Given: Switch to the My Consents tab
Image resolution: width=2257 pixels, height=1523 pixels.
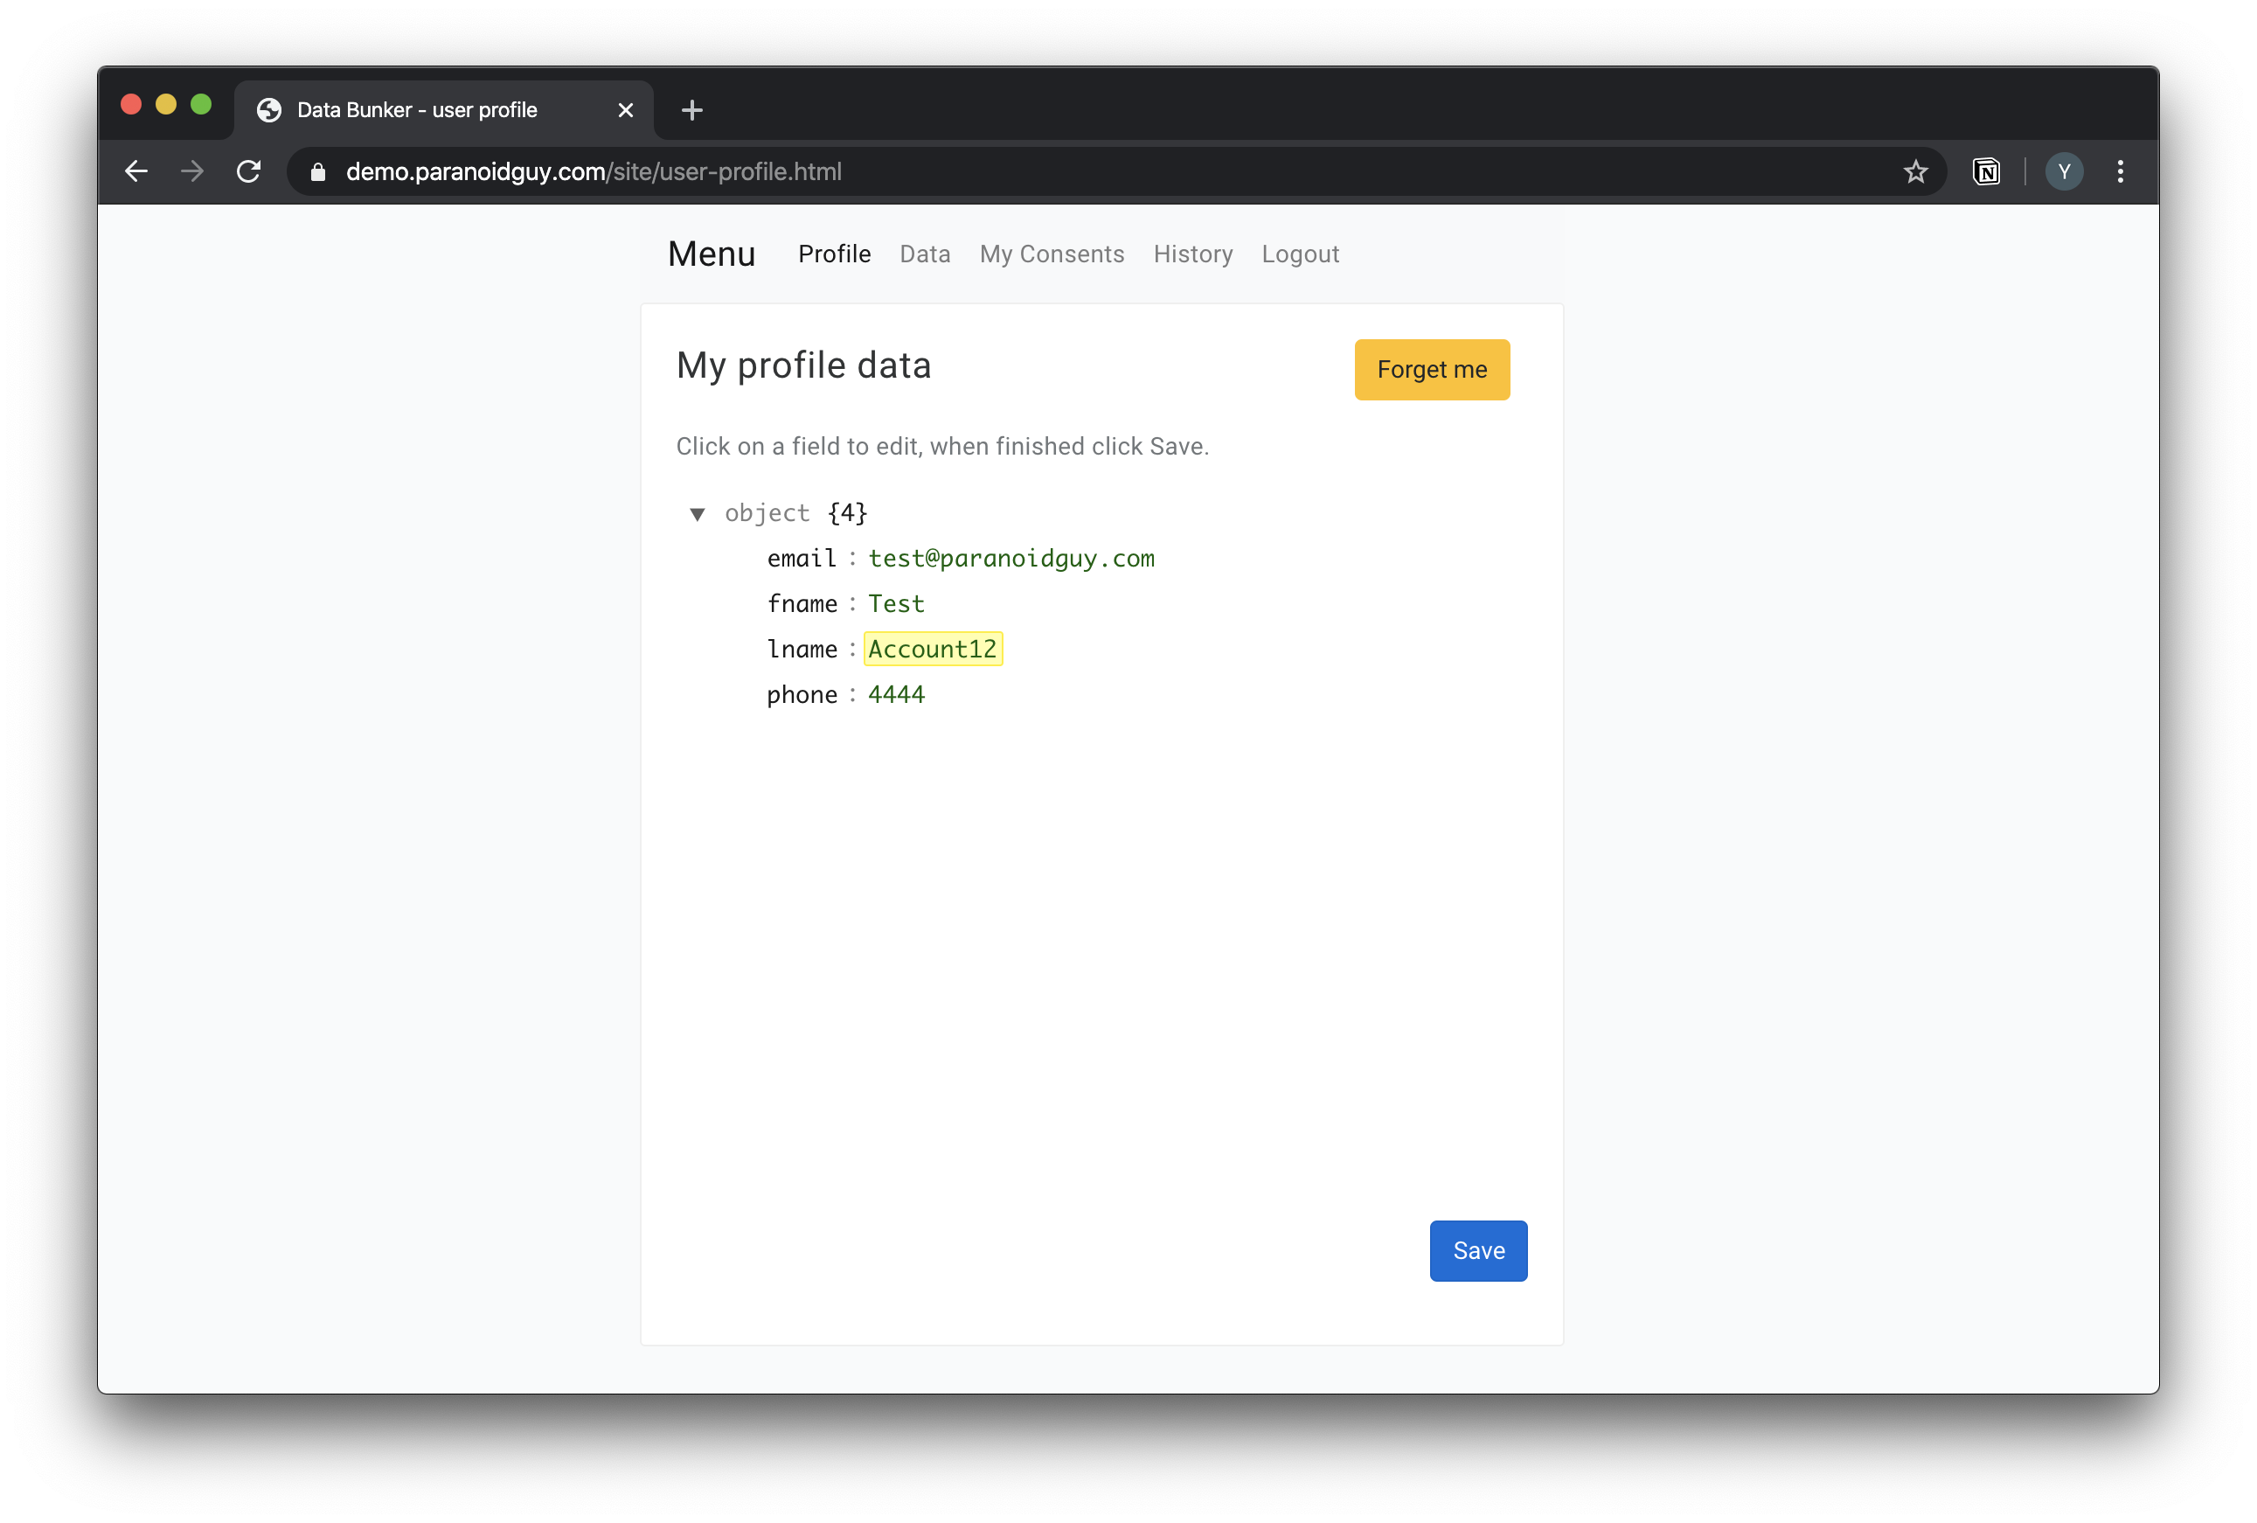Looking at the screenshot, I should point(1051,254).
